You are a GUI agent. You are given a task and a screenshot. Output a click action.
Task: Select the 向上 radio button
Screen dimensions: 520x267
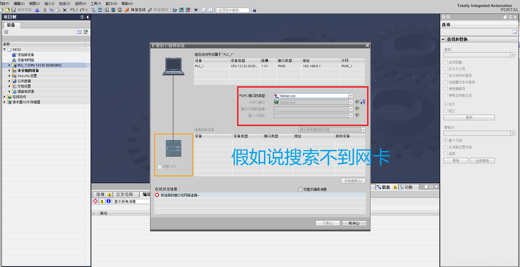(x=445, y=111)
